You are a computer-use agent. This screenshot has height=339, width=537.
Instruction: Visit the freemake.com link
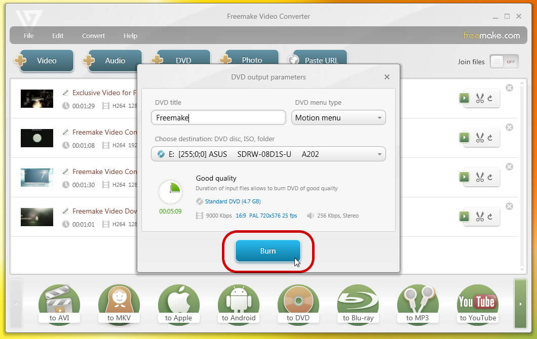491,35
